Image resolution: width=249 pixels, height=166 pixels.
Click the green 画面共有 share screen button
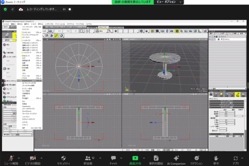(135, 160)
